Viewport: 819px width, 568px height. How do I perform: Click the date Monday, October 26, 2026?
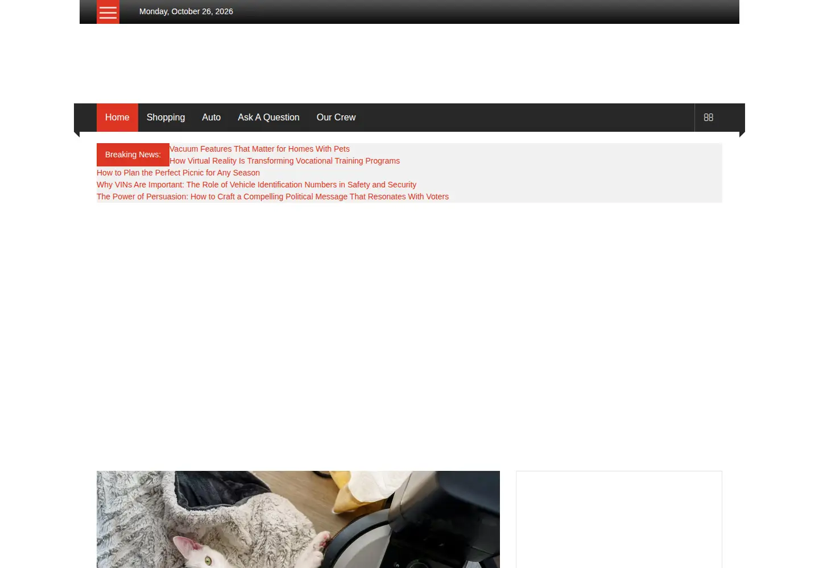pyautogui.click(x=186, y=11)
